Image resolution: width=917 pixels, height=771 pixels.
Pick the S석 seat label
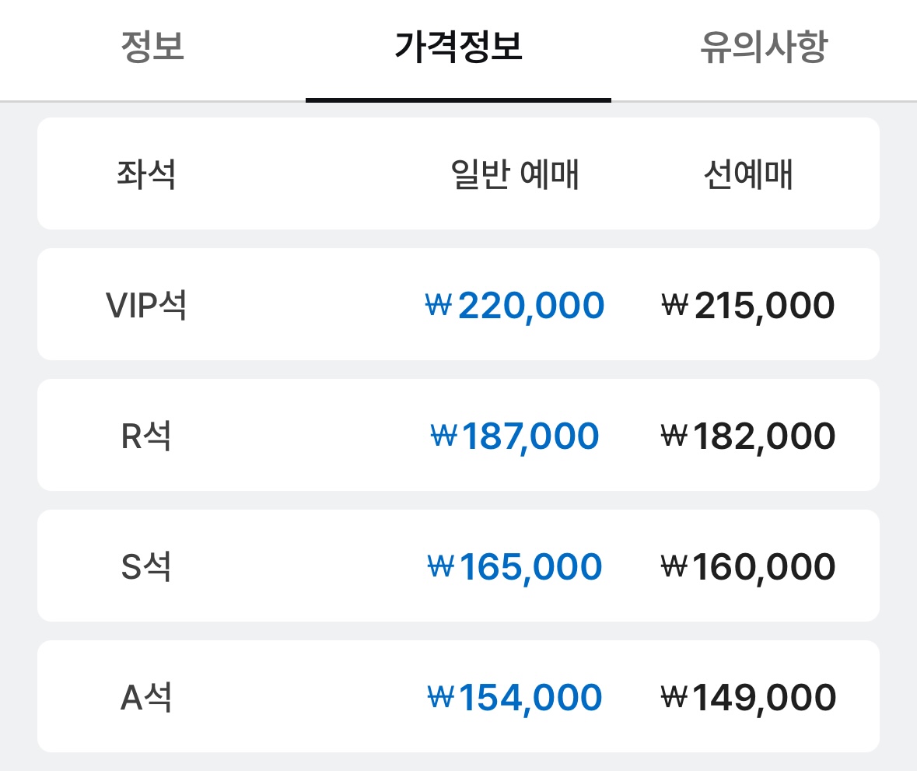(x=146, y=566)
